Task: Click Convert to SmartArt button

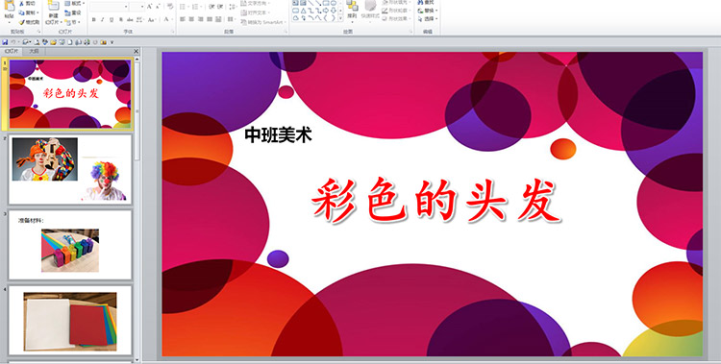Action: (263, 22)
